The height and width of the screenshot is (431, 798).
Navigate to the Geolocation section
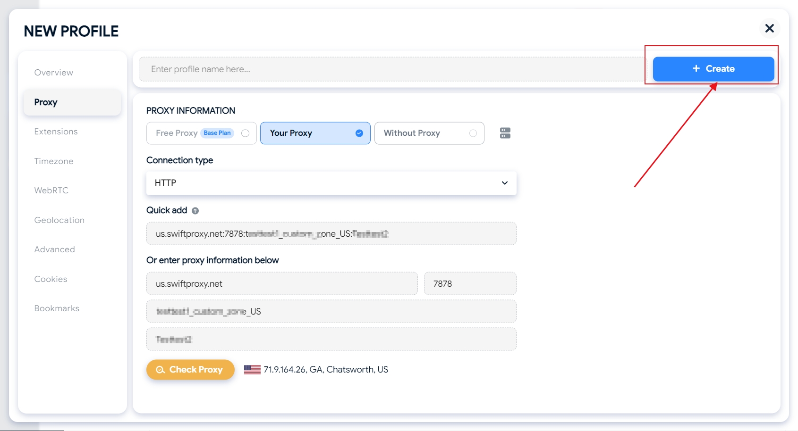click(x=59, y=220)
